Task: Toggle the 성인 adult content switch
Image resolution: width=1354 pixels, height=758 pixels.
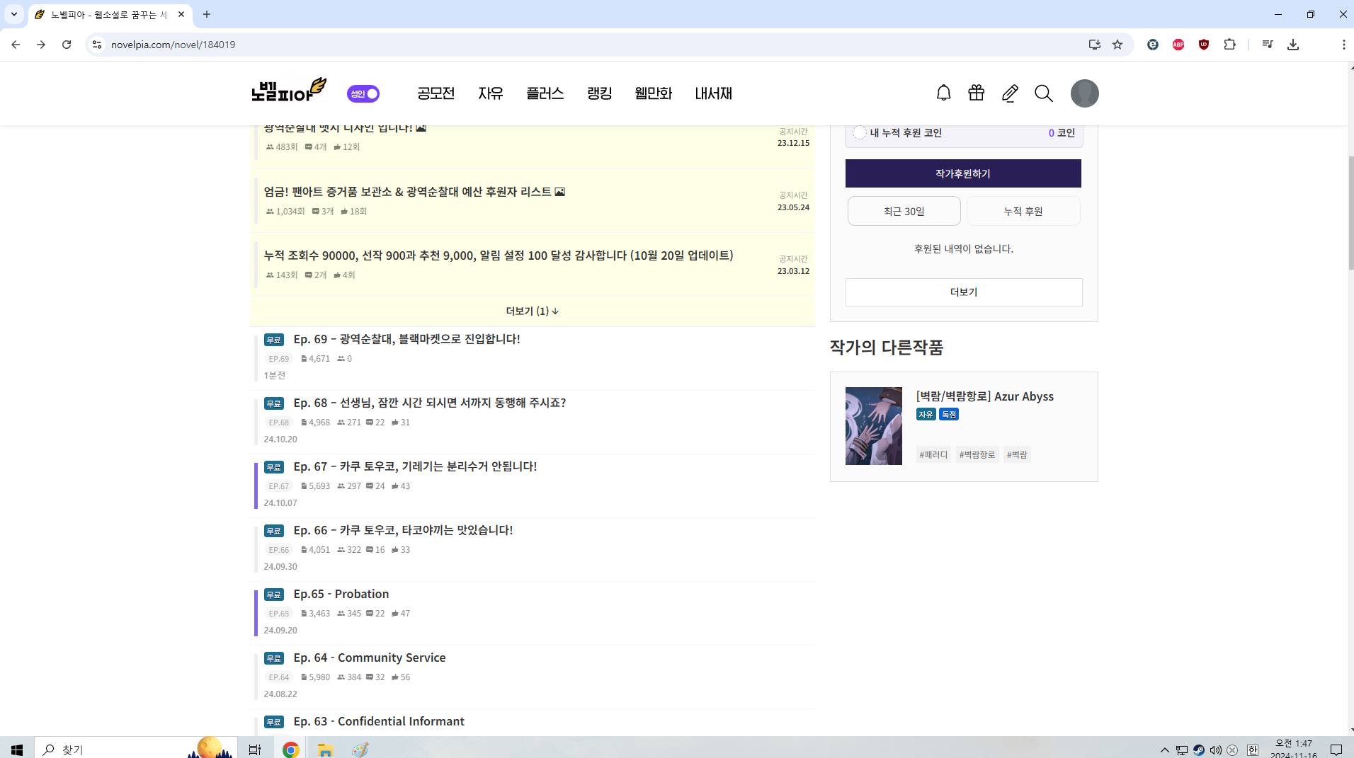Action: (363, 93)
